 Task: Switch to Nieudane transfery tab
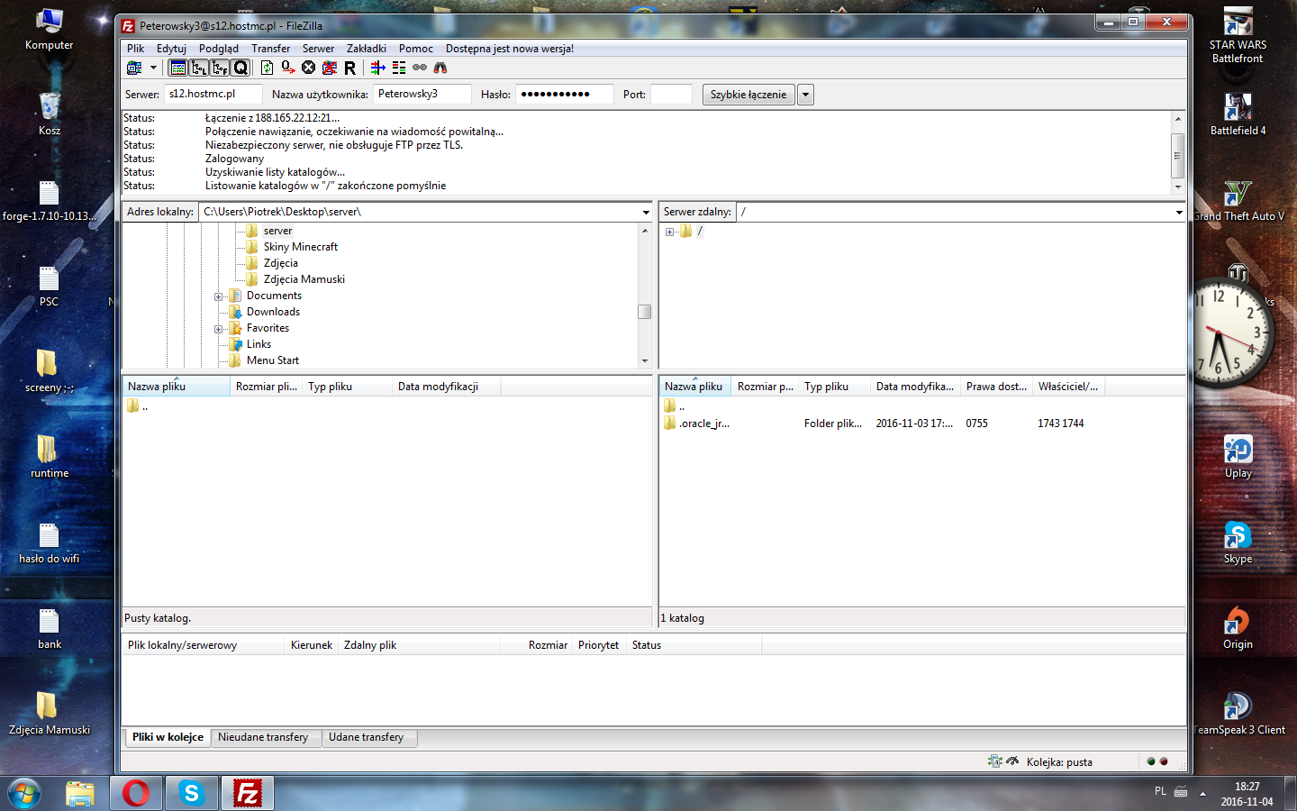[263, 737]
